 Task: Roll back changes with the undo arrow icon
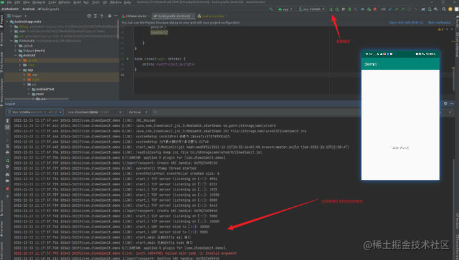click(415, 9)
